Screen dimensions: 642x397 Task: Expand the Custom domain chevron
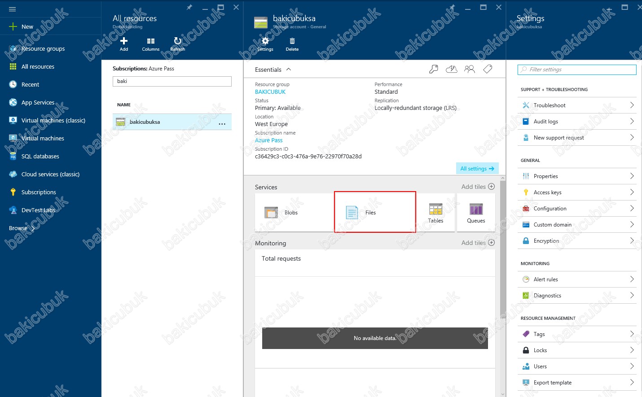[632, 225]
